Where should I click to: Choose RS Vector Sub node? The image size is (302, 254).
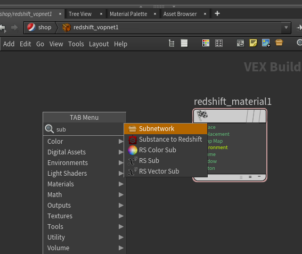166,171
